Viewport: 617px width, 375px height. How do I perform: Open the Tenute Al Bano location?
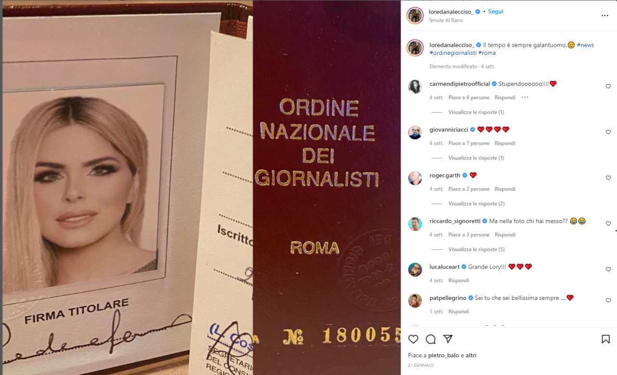[446, 20]
